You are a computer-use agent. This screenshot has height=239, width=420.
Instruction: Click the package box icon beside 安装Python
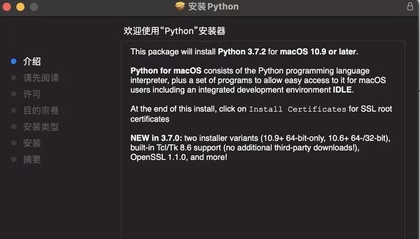point(180,6)
